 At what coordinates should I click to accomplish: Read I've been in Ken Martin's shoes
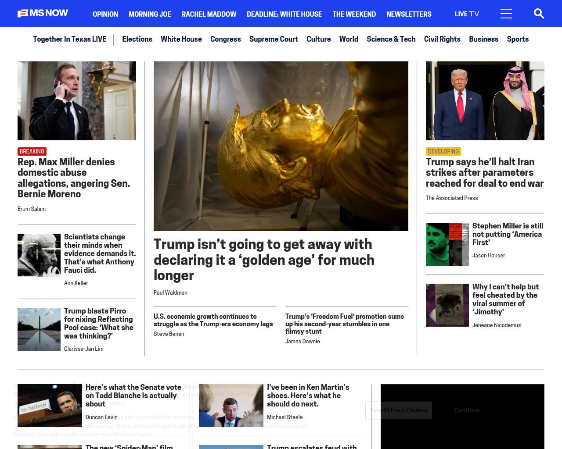[308, 396]
